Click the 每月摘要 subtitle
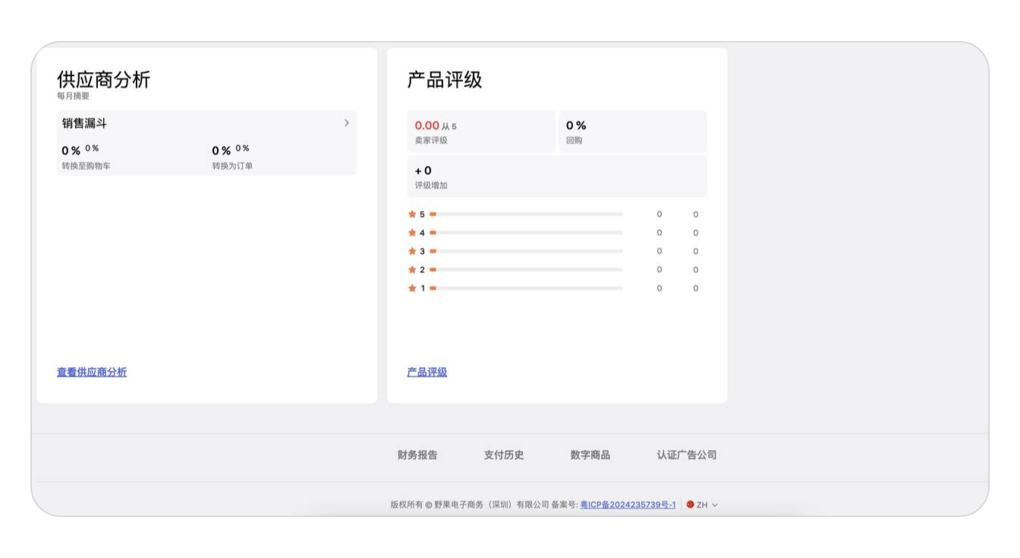The image size is (1020, 558). [x=73, y=96]
